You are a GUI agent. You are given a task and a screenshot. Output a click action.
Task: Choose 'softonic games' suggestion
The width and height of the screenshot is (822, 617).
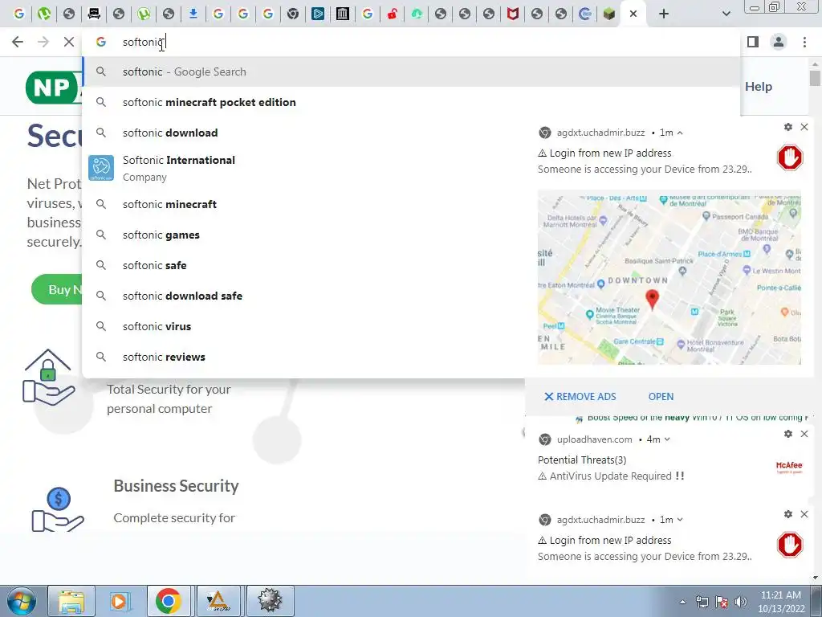(x=303, y=235)
